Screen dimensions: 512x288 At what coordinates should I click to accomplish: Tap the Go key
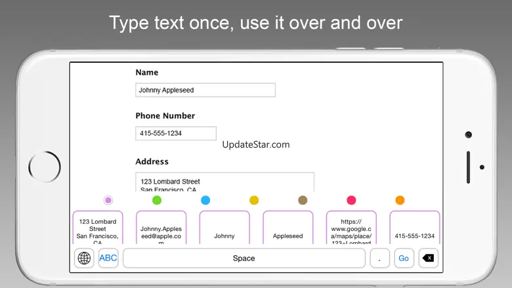tap(404, 258)
